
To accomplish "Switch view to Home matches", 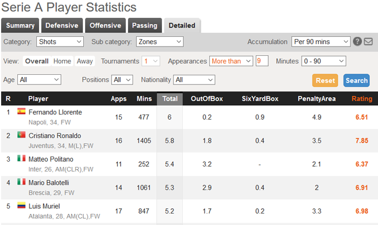I will [62, 61].
